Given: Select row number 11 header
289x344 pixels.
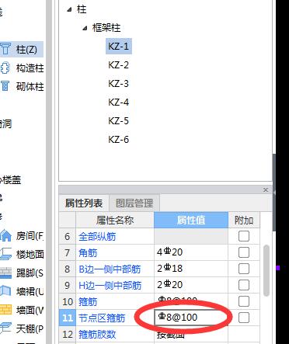Looking at the screenshot, I should [x=68, y=318].
